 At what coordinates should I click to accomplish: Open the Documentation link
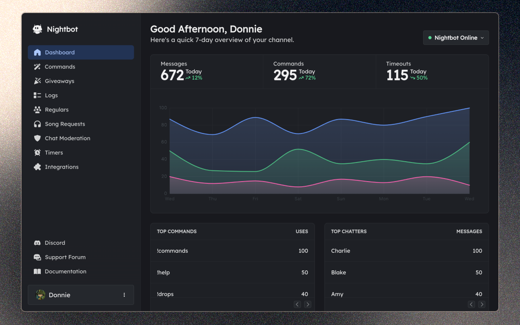tap(65, 271)
